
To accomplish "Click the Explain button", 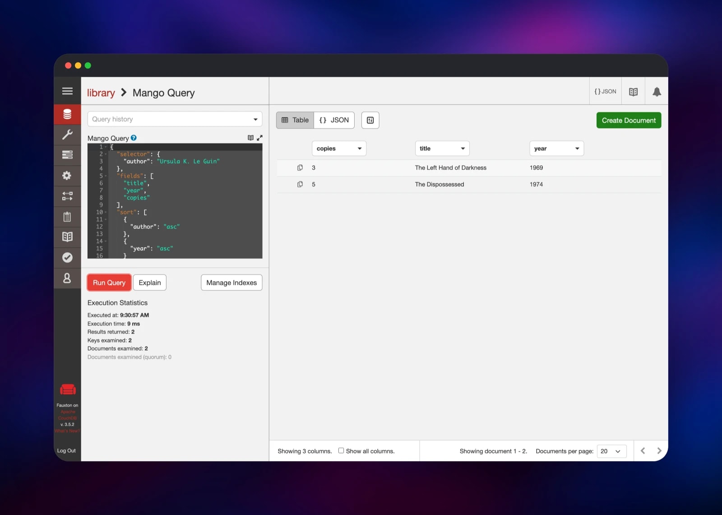I will (150, 283).
